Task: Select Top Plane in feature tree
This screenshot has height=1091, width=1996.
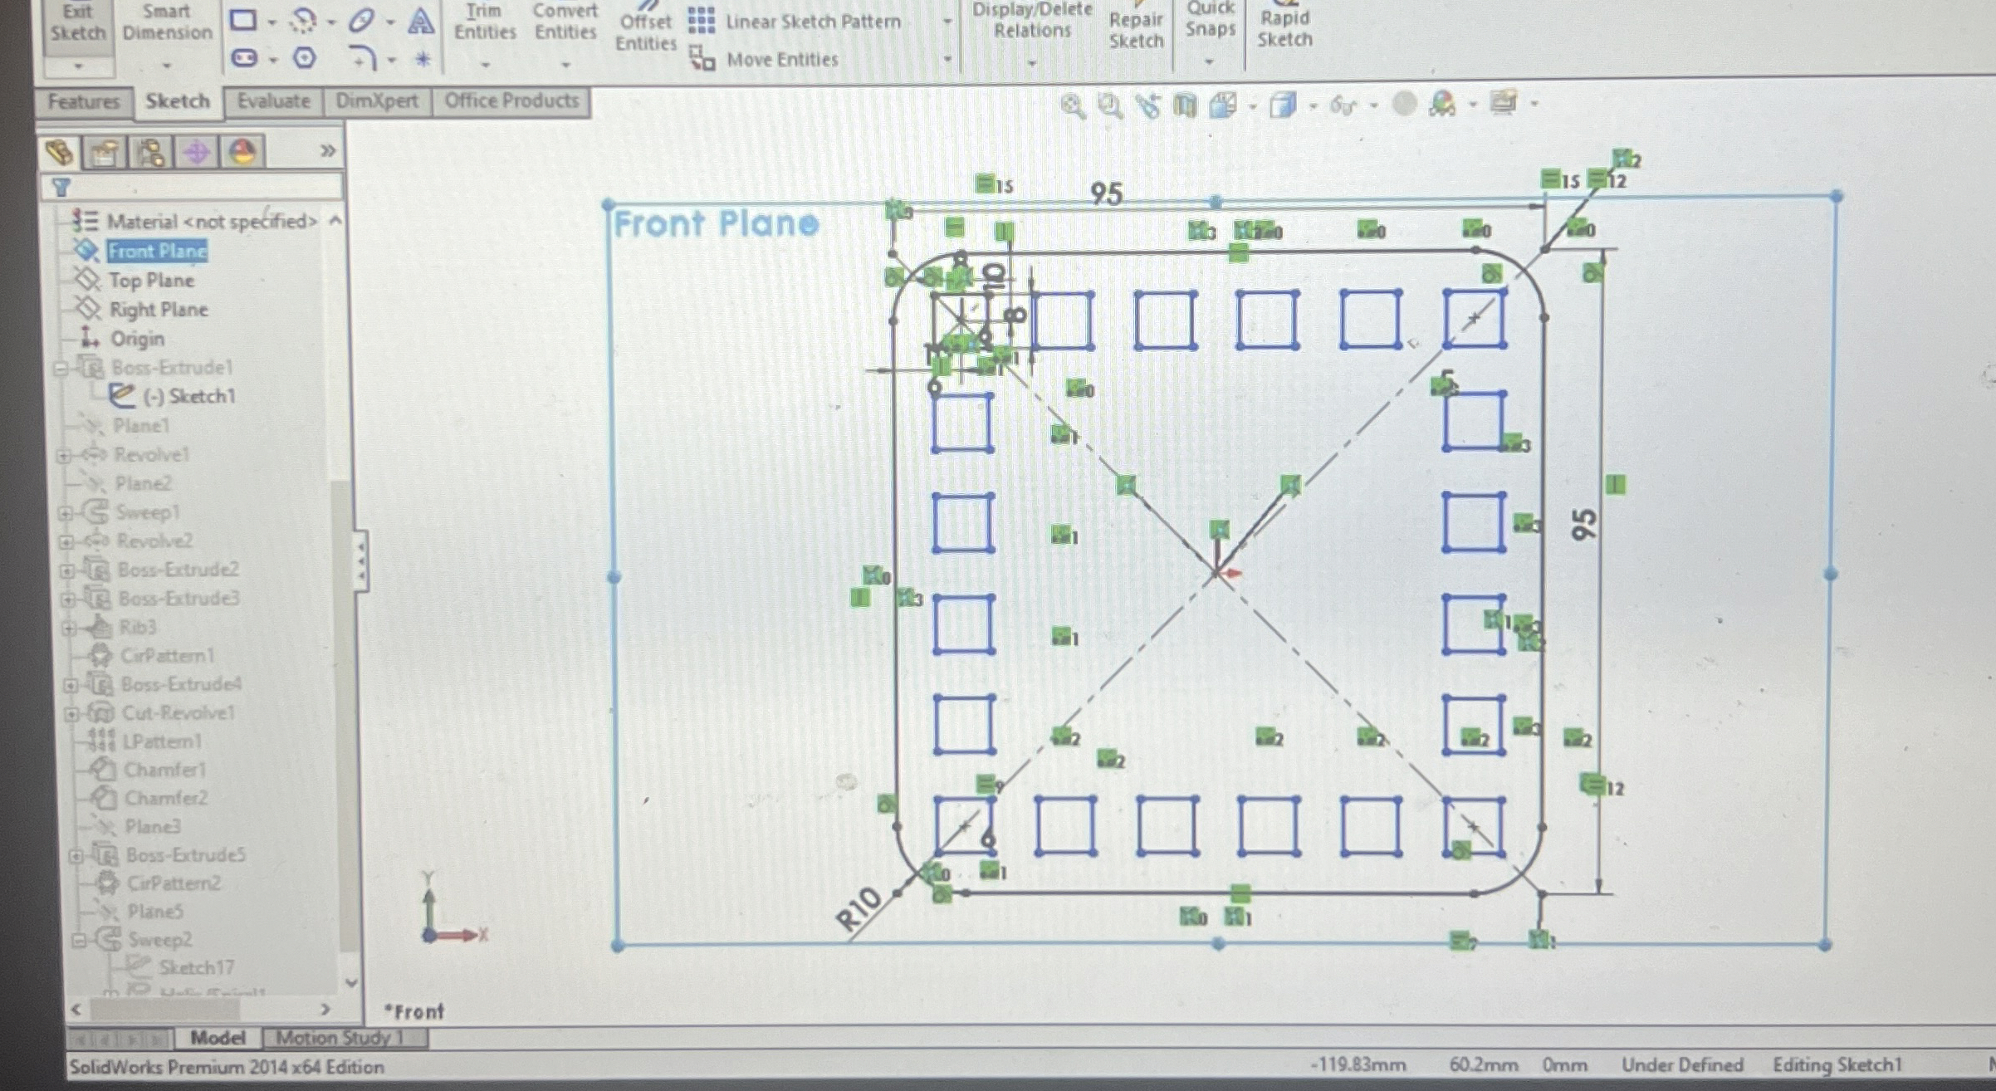Action: pyautogui.click(x=151, y=281)
